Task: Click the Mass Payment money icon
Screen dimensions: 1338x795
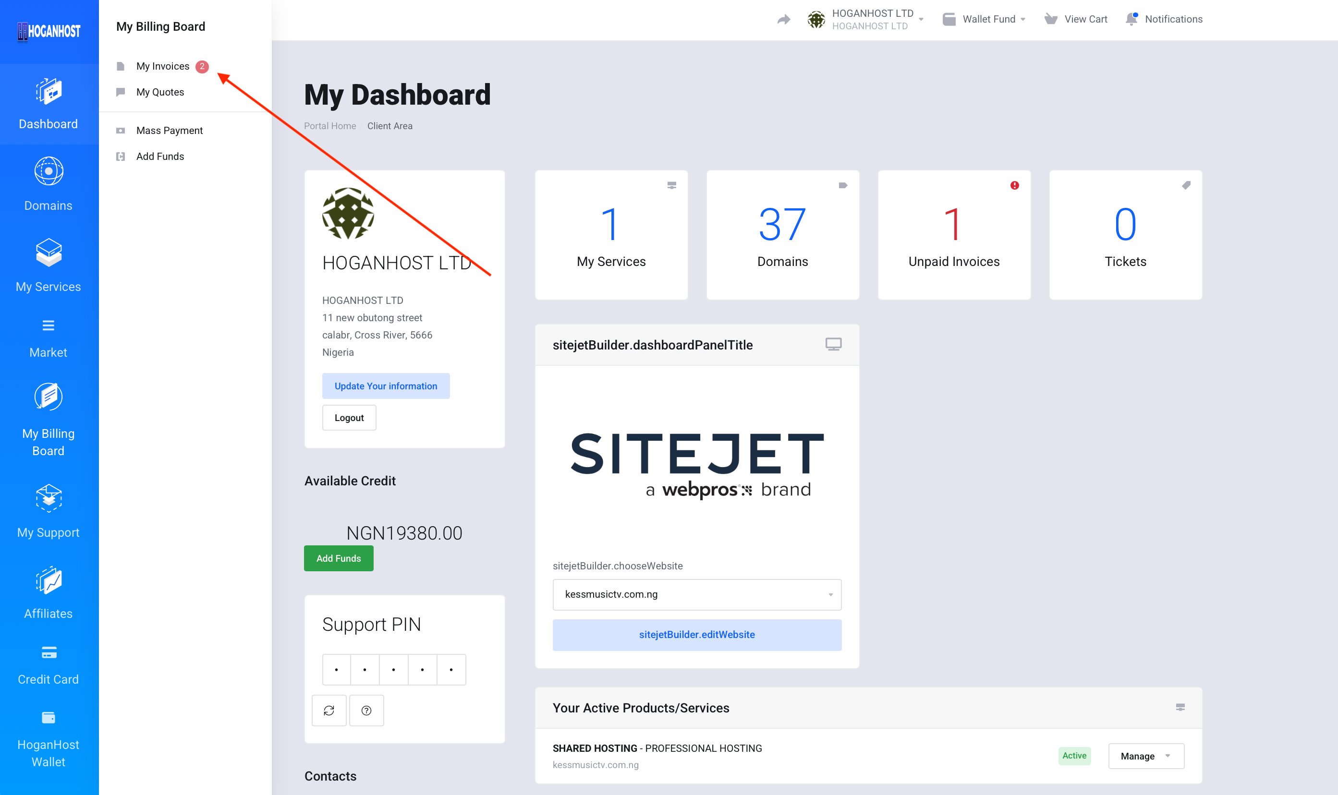Action: (x=121, y=131)
